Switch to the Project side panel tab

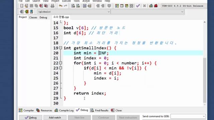[23, 17]
